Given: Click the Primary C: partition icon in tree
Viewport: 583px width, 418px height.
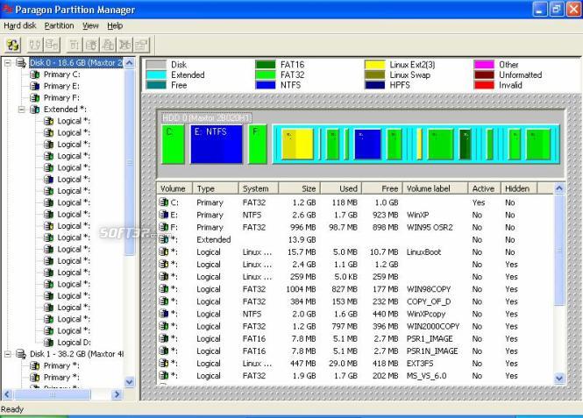Looking at the screenshot, I should click(34, 74).
